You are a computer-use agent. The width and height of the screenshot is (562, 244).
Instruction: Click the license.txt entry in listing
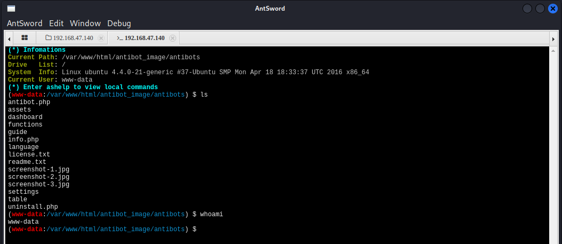coord(29,154)
